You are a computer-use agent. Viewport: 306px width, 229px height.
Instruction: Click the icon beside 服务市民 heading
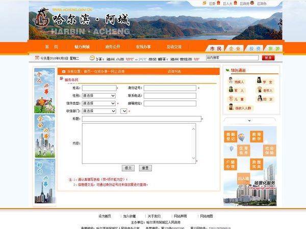click(62, 78)
